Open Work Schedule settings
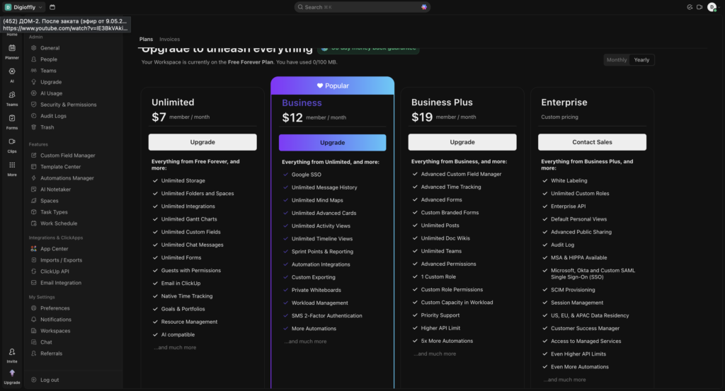The image size is (725, 391). click(59, 223)
